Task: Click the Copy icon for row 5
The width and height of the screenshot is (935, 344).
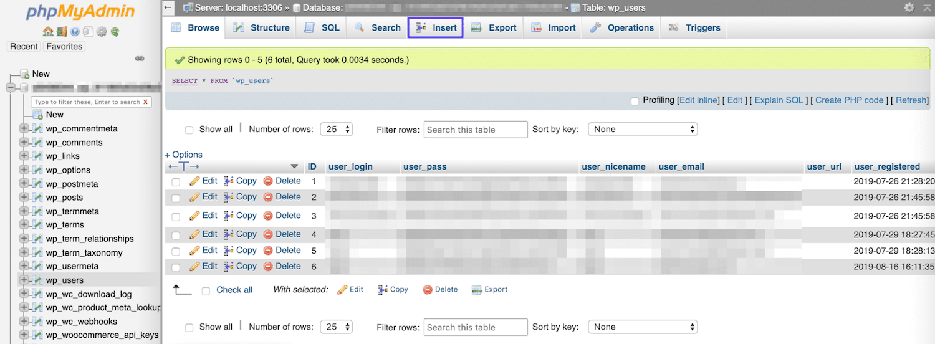Action: click(229, 251)
